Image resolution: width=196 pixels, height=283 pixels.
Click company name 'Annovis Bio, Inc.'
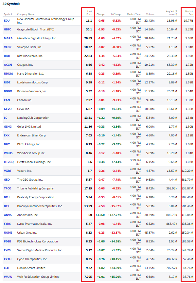click(x=27, y=215)
